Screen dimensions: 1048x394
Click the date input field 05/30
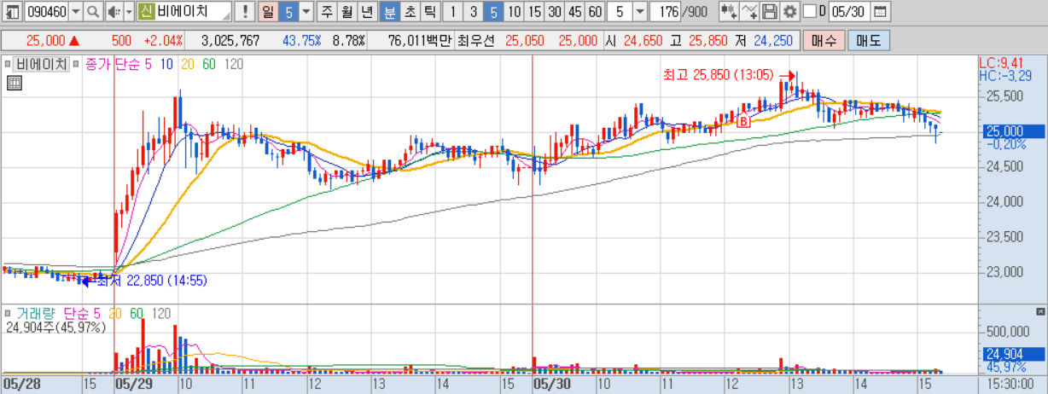848,12
